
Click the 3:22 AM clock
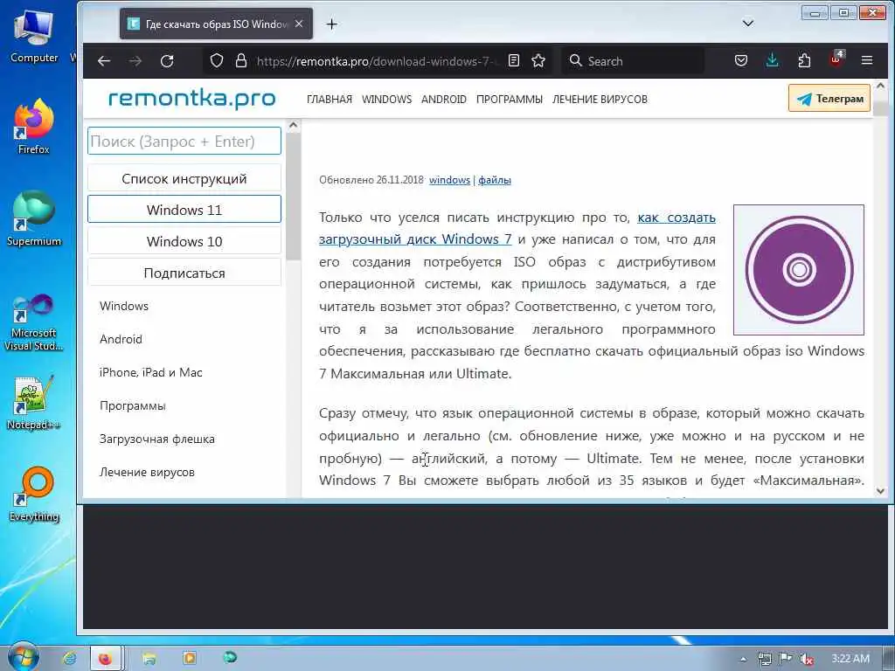(x=850, y=659)
